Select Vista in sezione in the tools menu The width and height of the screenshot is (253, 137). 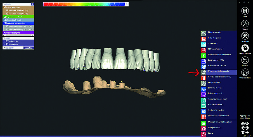(219, 39)
